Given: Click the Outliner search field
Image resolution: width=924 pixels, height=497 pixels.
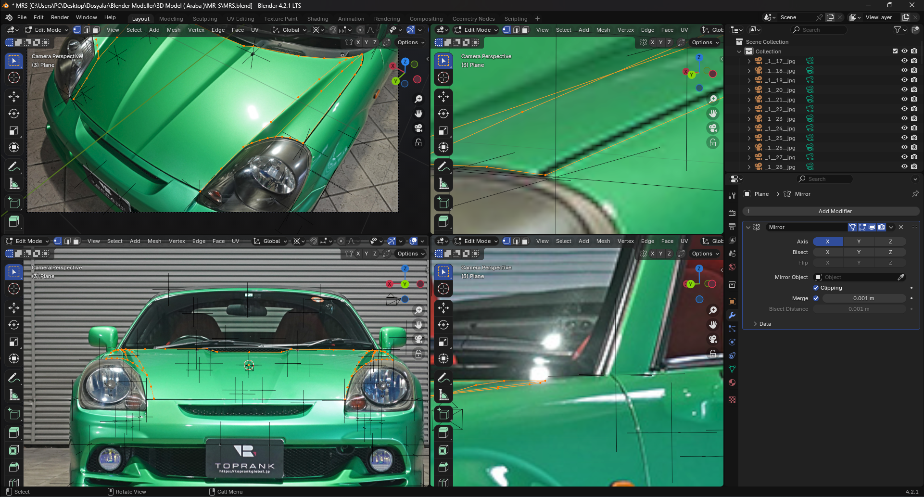Looking at the screenshot, I should click(819, 30).
